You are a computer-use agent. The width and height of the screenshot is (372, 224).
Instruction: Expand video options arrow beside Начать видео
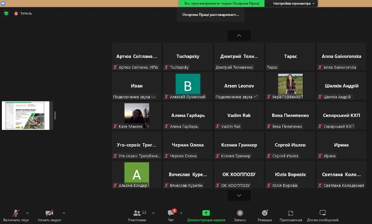pos(64,213)
